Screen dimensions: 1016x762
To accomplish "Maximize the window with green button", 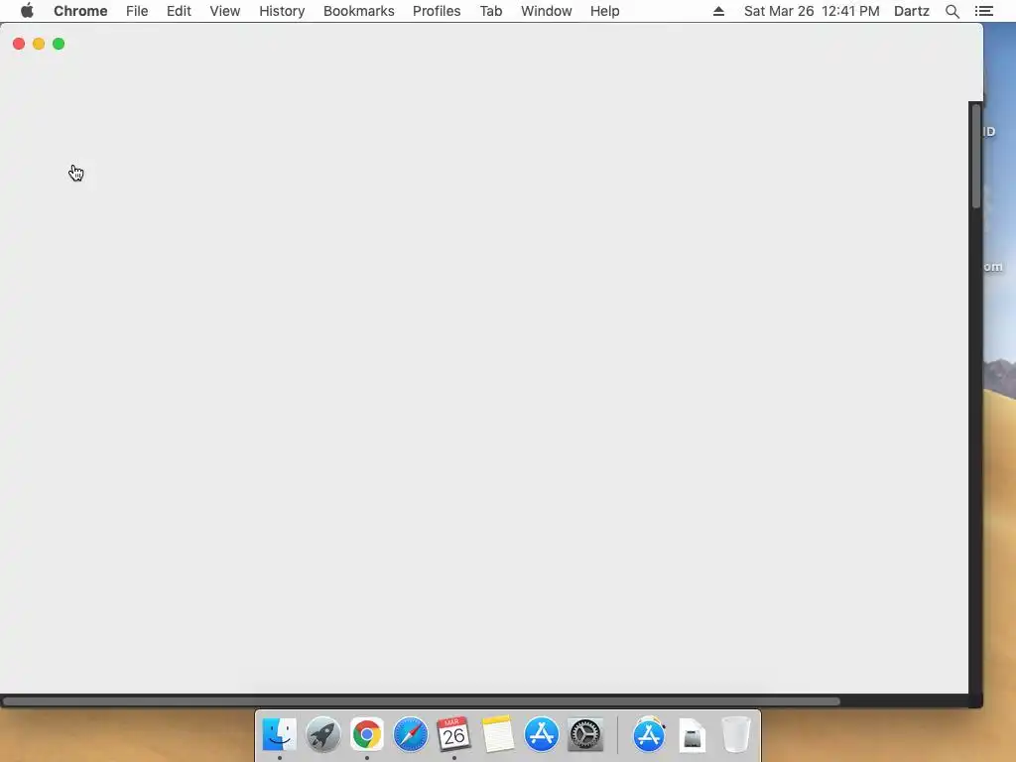I will coord(59,44).
